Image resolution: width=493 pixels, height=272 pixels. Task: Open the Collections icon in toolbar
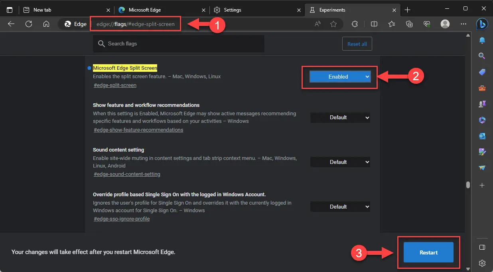(x=409, y=24)
